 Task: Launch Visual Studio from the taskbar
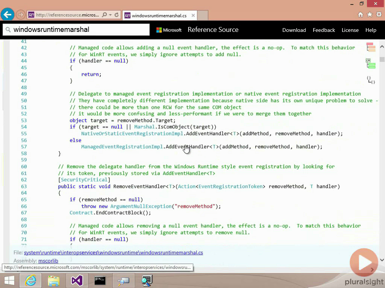[x=77, y=280]
